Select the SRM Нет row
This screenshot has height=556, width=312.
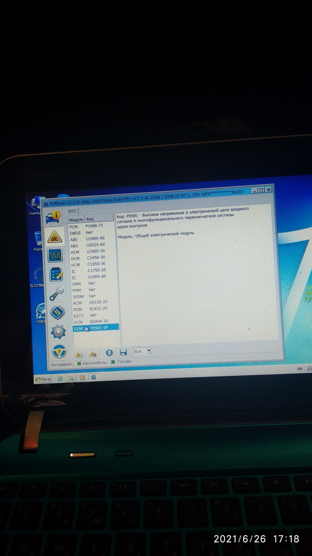coord(94,283)
